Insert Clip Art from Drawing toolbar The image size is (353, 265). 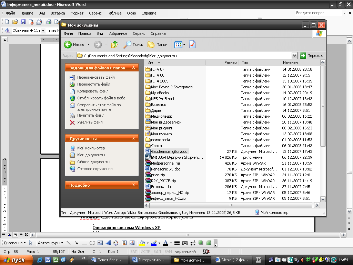click(124, 243)
